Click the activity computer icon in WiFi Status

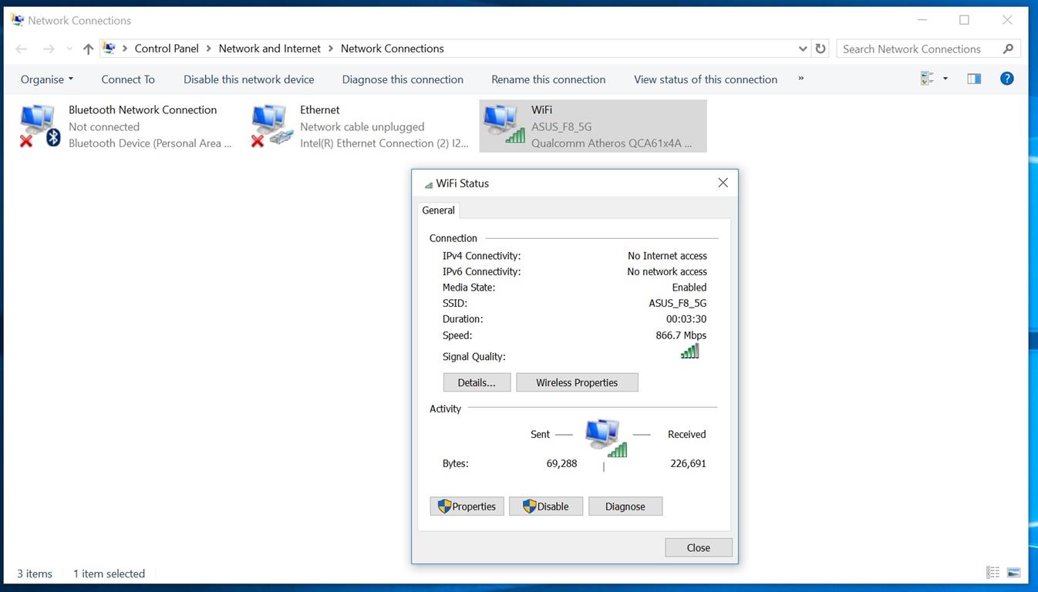[606, 438]
